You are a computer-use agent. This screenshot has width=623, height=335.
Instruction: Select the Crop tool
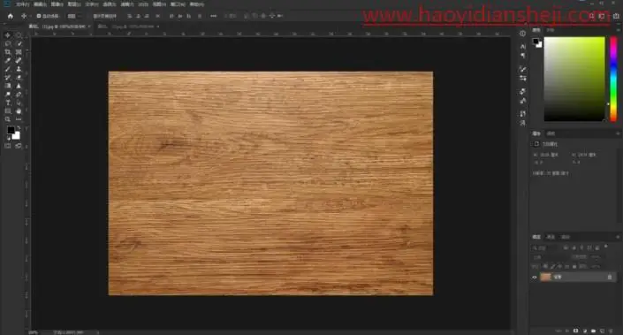click(8, 52)
